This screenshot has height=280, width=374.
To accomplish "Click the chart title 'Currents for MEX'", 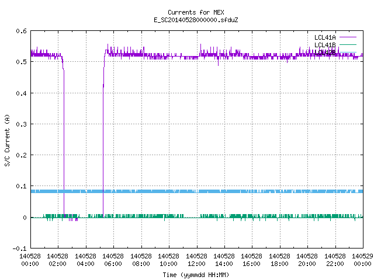I will (x=196, y=12).
